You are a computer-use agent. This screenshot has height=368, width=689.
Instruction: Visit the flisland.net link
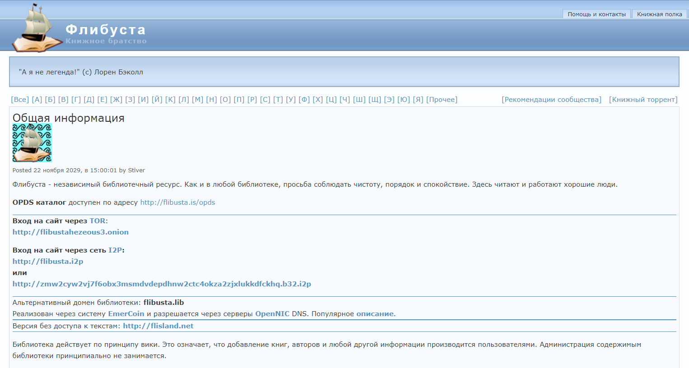tap(158, 326)
